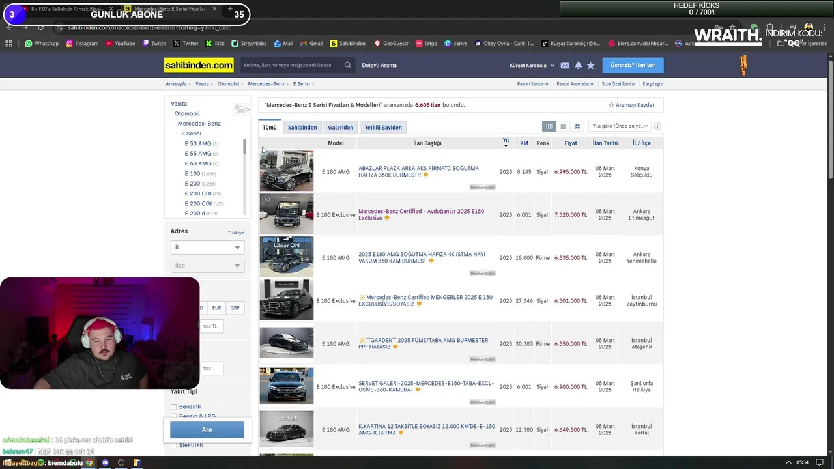834x469 pixels.
Task: Click the info icon beside sorting dropdown
Action: tap(657, 126)
